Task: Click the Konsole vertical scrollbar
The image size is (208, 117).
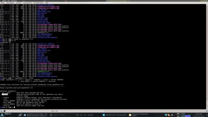Action: [207, 57]
